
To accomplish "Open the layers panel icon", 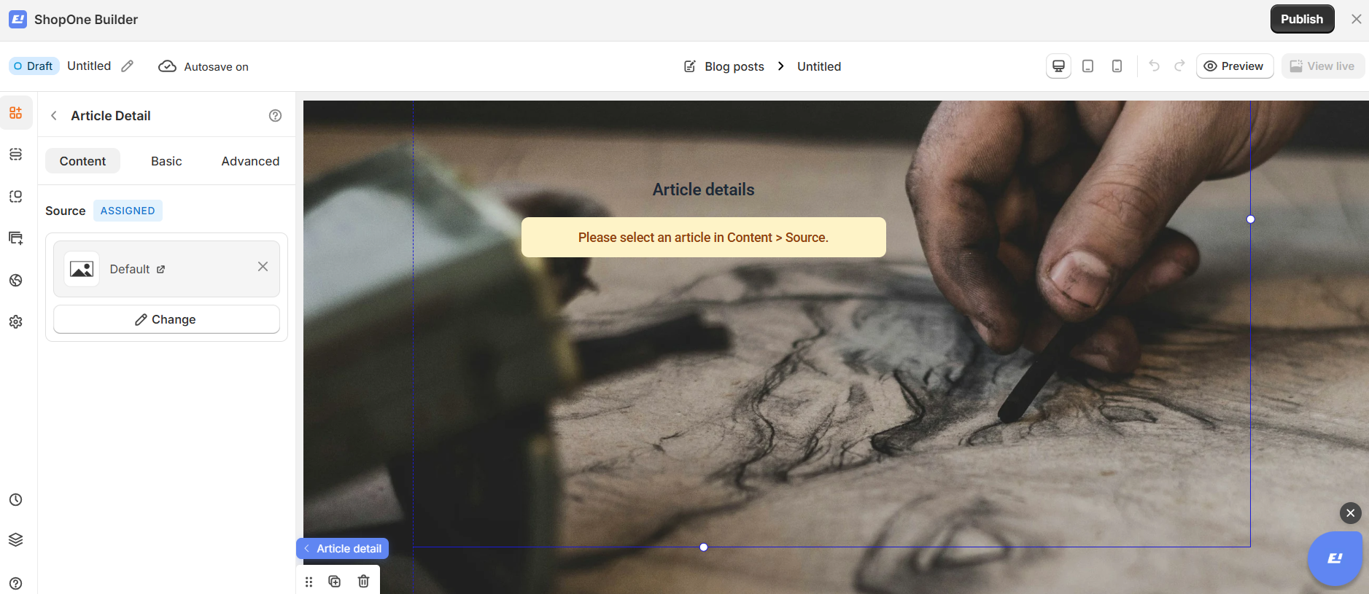I will pyautogui.click(x=16, y=540).
